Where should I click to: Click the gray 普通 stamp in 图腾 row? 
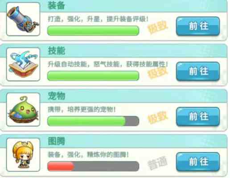point(157,163)
